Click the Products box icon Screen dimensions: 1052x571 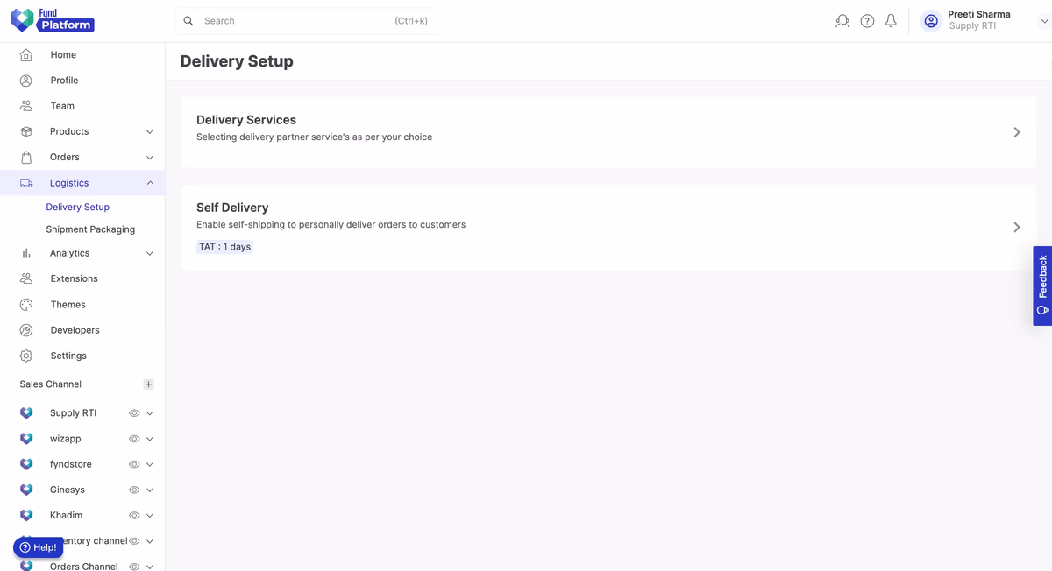26,131
